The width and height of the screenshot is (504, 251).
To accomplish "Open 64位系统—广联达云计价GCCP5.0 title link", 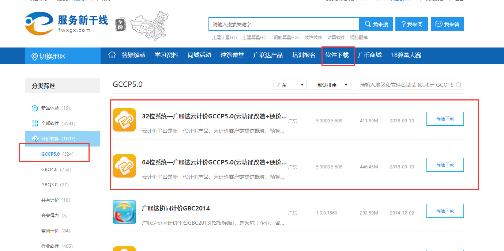I will point(214,163).
